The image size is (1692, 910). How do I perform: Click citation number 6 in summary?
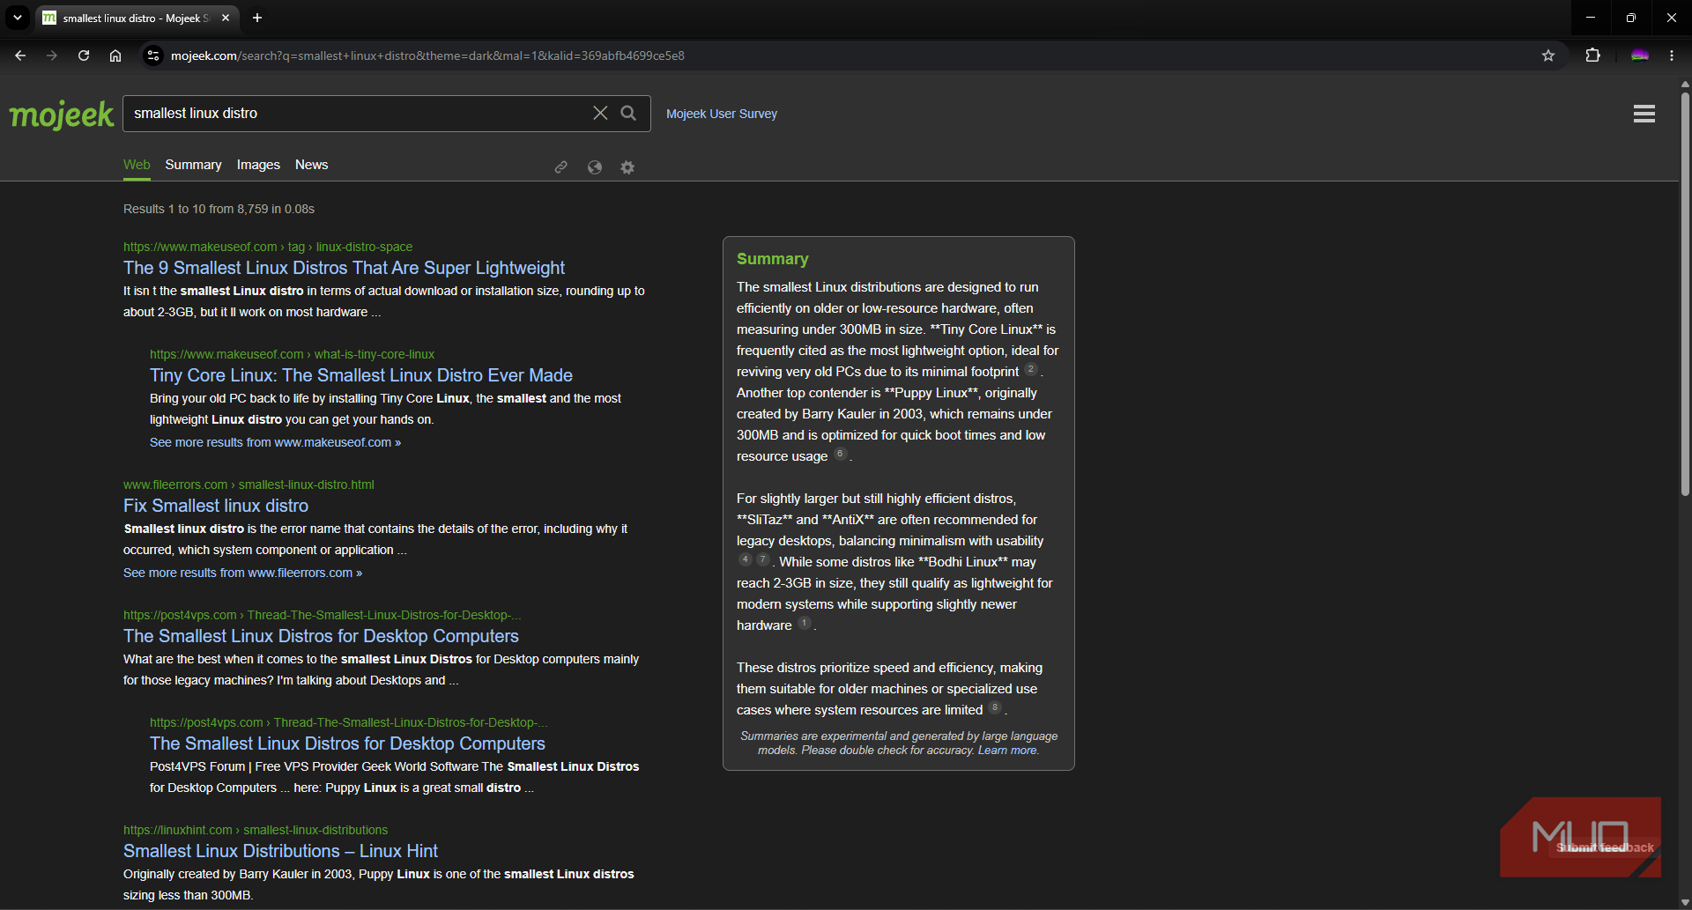[840, 454]
